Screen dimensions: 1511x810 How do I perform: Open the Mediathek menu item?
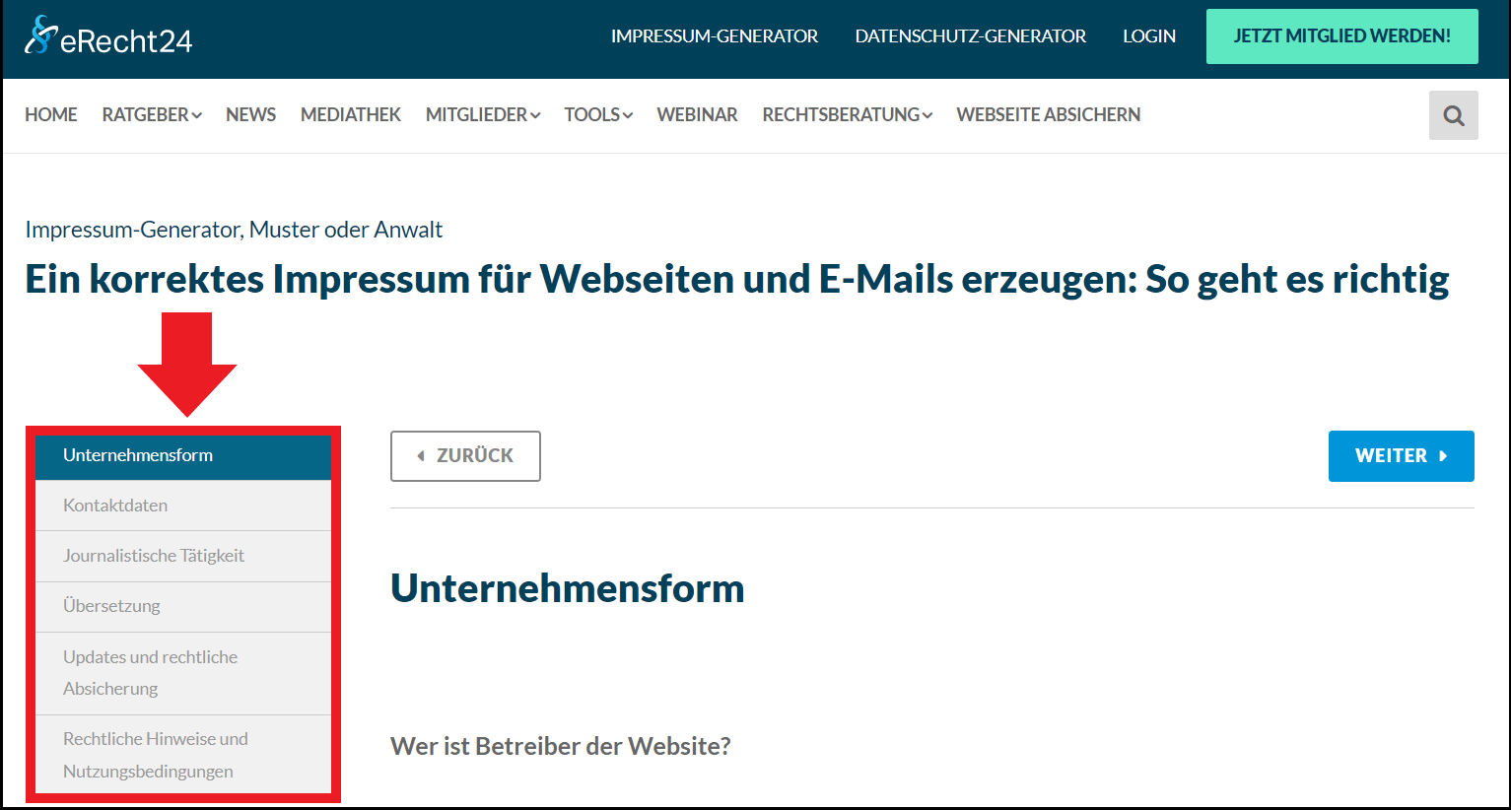coord(351,114)
